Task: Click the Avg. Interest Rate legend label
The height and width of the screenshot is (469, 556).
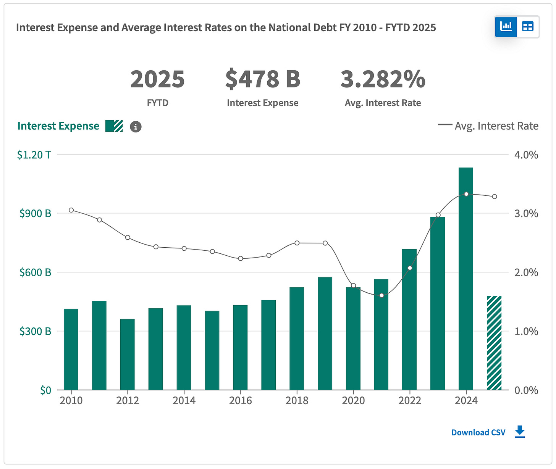Action: coord(496,126)
